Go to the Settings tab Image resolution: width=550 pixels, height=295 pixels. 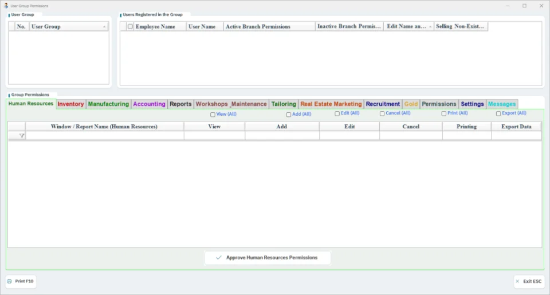tap(472, 104)
